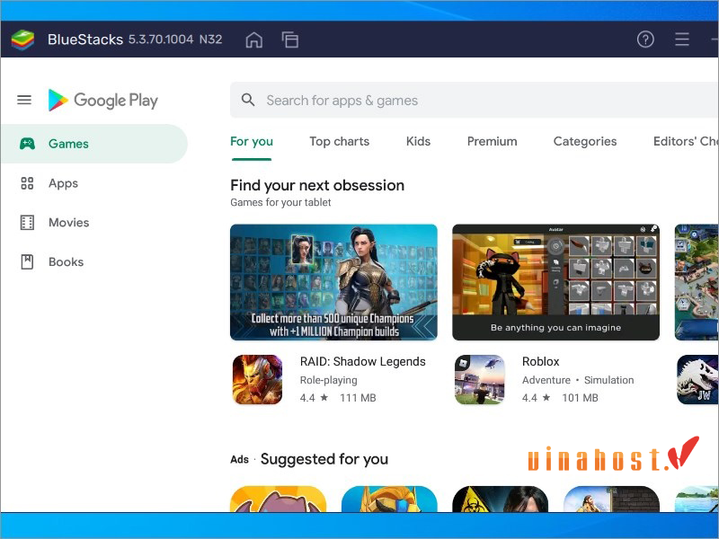
Task: Open the Google Play navigation hamburger menu
Action: pyautogui.click(x=24, y=100)
